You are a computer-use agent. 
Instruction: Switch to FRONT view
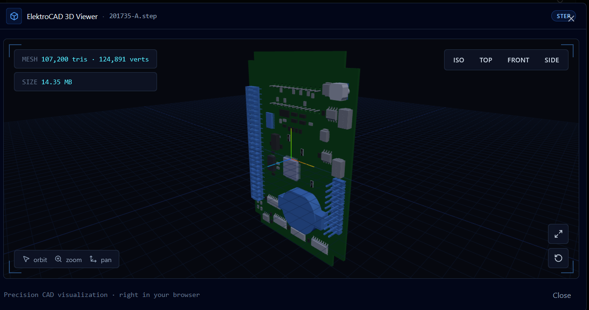click(518, 60)
